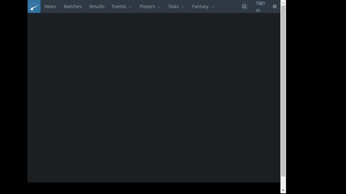346x194 pixels.
Task: Expand the Players dropdown menu
Action: click(150, 6)
